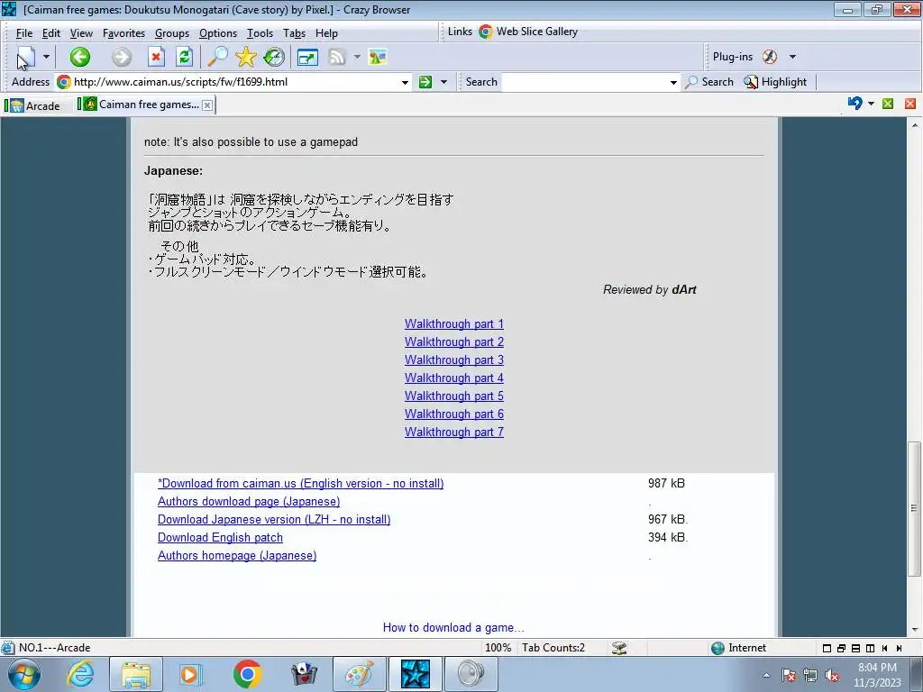The width and height of the screenshot is (923, 692).
Task: Click the grayed-out Forward arrow
Action: pyautogui.click(x=122, y=57)
